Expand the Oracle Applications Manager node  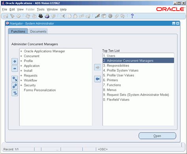21,51
